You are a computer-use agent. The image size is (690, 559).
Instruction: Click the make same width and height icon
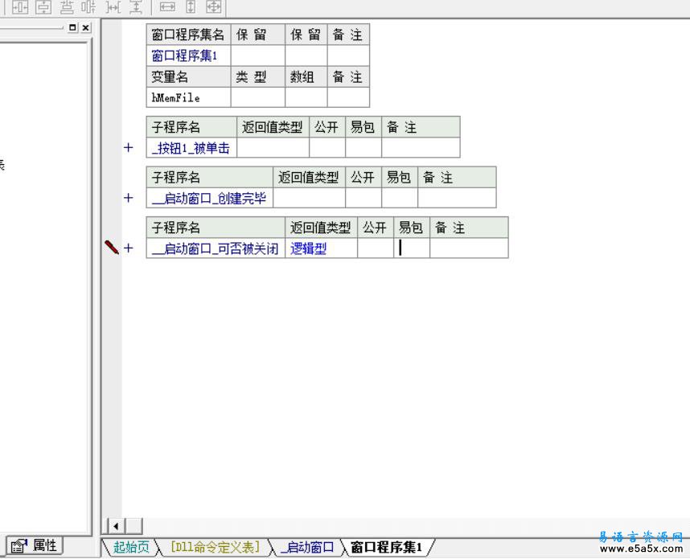(214, 7)
